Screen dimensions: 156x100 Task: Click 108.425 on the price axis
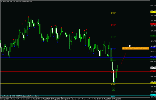[x=154, y=77]
